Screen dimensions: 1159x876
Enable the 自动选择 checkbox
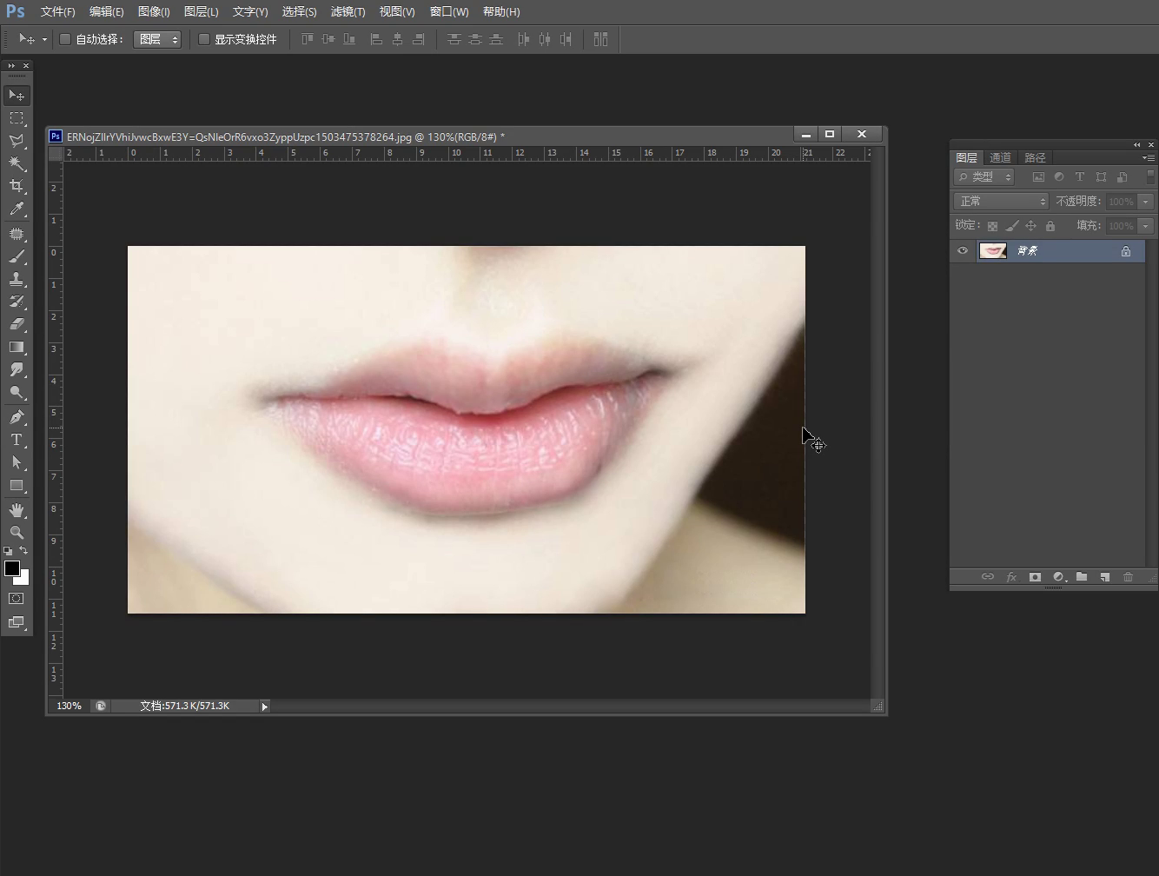65,39
